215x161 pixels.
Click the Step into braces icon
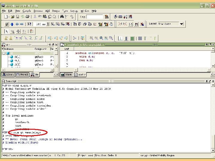(x=75, y=24)
